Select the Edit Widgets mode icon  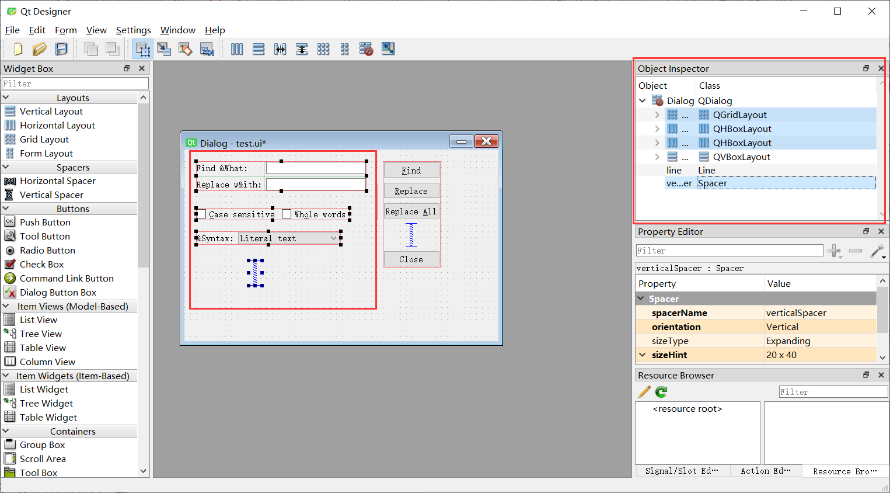pyautogui.click(x=143, y=49)
